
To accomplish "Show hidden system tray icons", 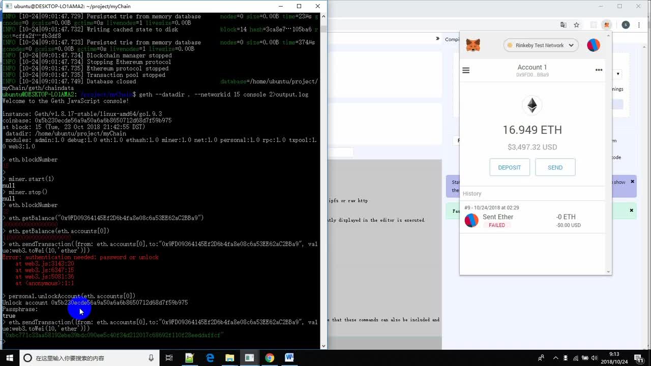I will click(x=555, y=358).
